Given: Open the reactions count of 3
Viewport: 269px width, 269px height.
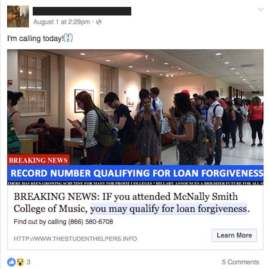Looking at the screenshot, I should [x=28, y=262].
